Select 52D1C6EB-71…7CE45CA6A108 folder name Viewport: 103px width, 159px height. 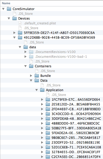click(x=76, y=147)
